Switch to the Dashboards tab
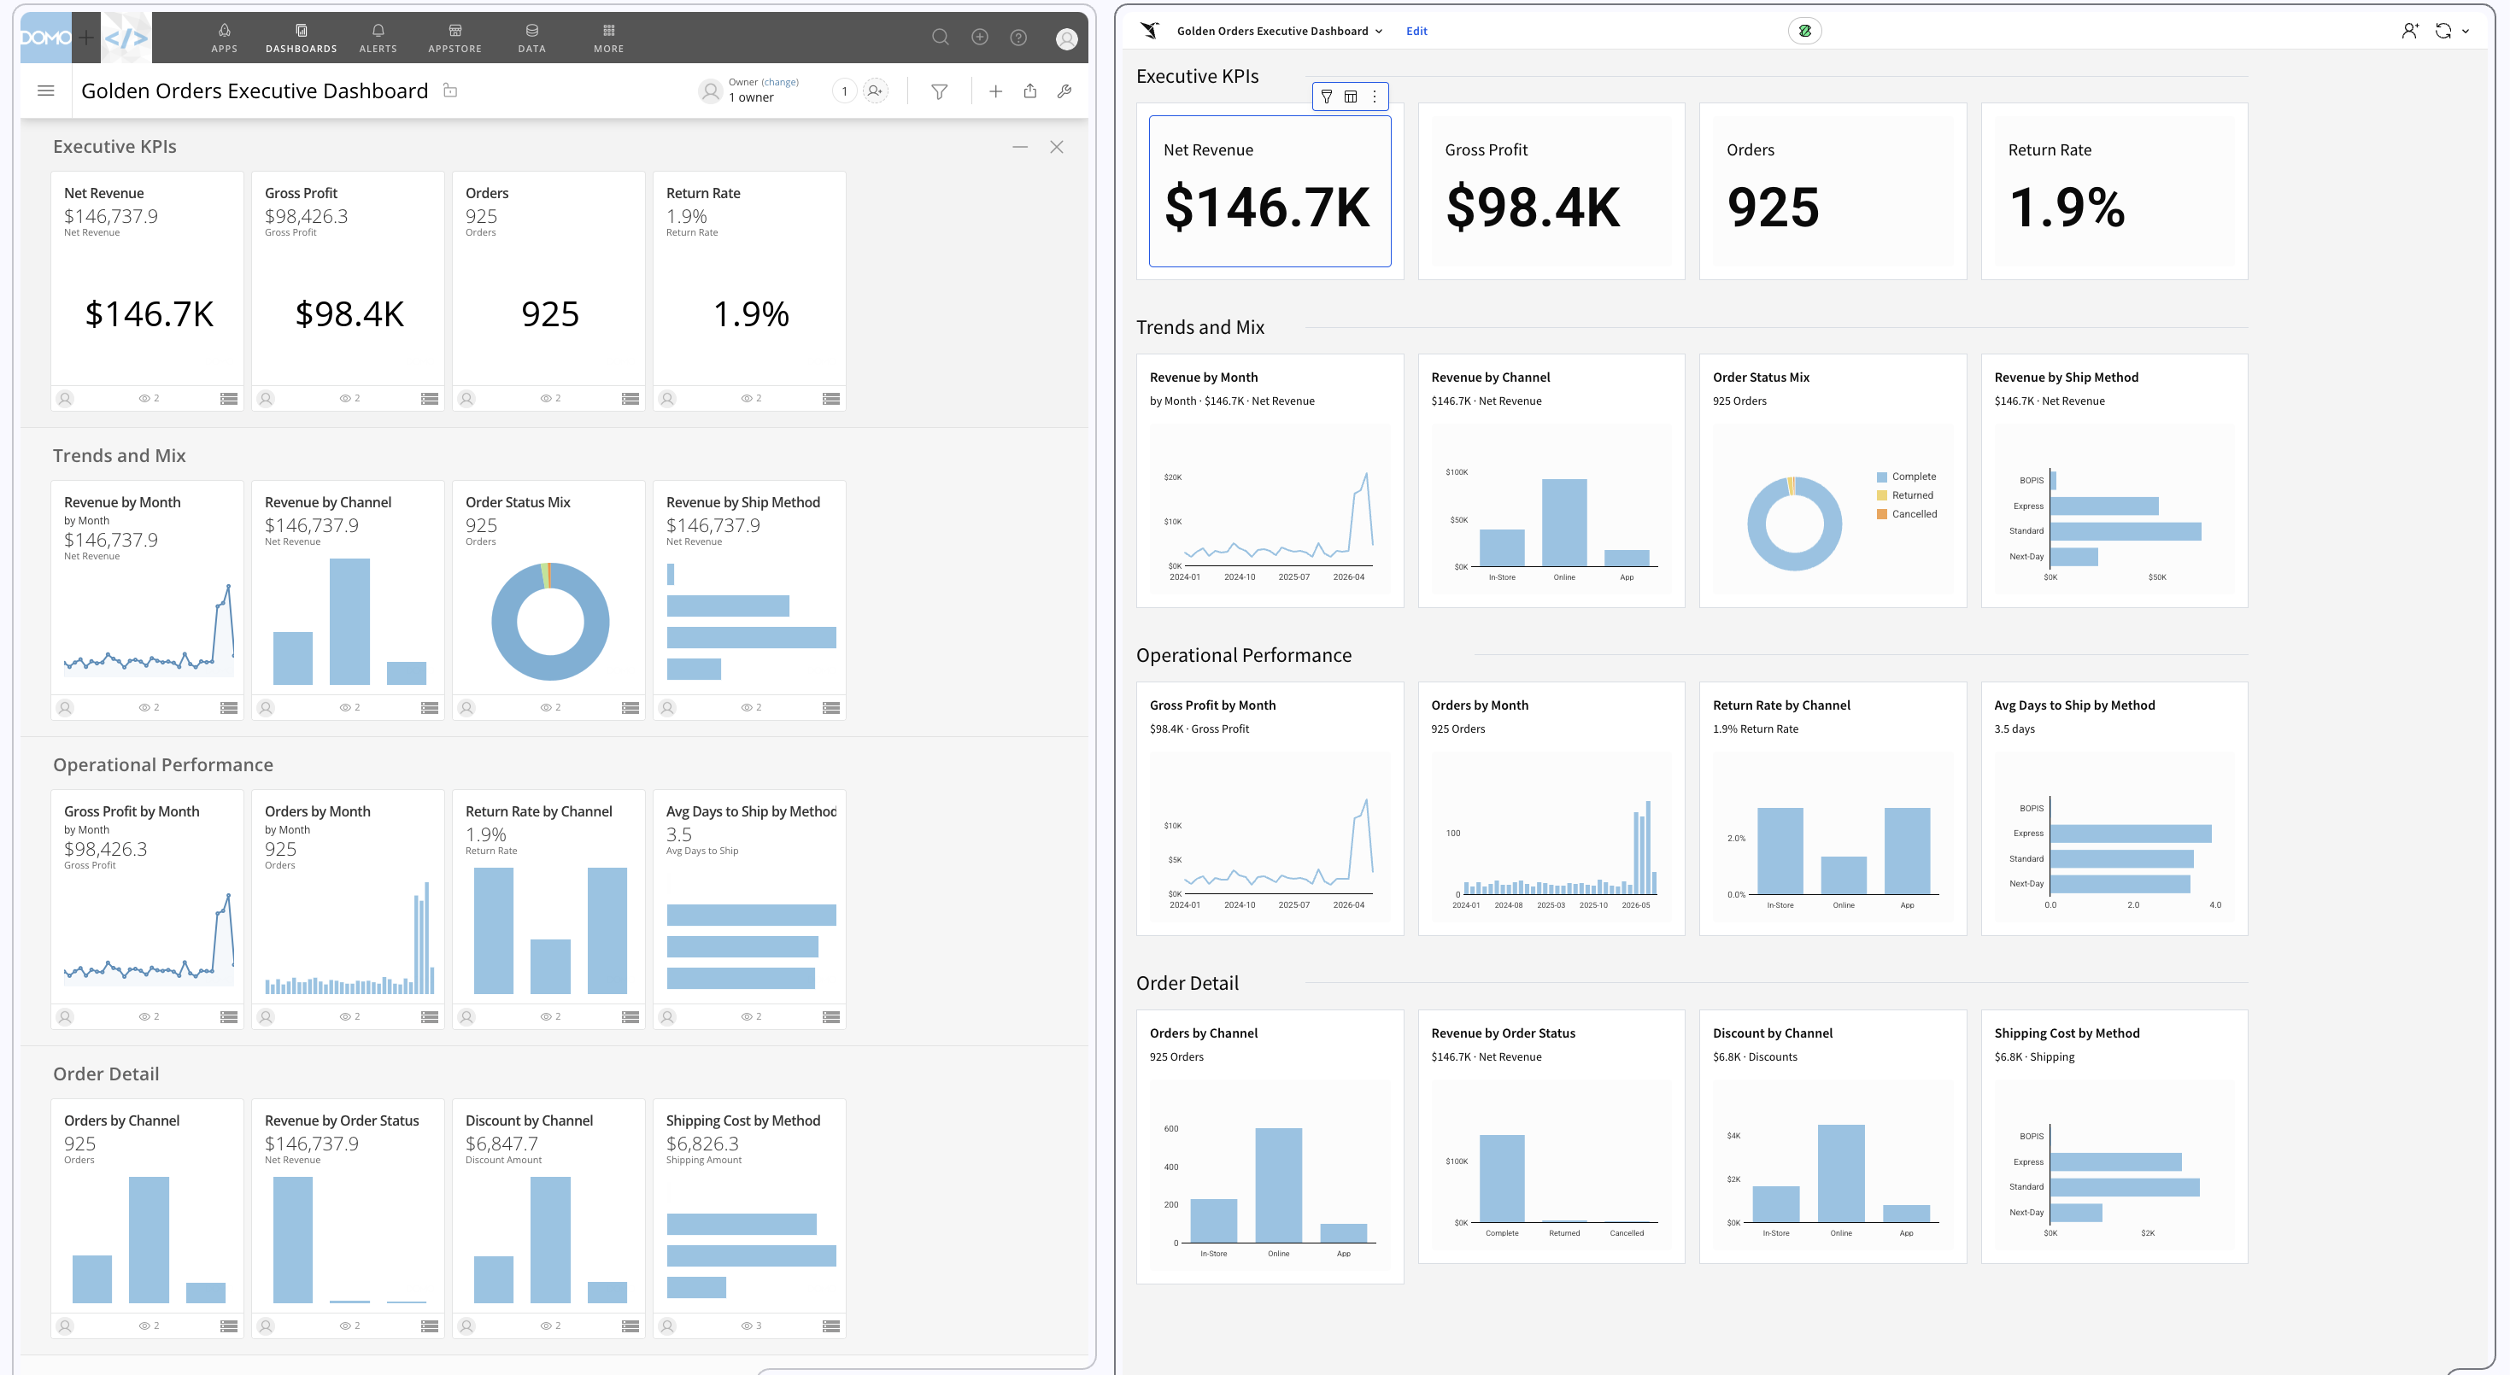The image size is (2510, 1375). [x=301, y=37]
